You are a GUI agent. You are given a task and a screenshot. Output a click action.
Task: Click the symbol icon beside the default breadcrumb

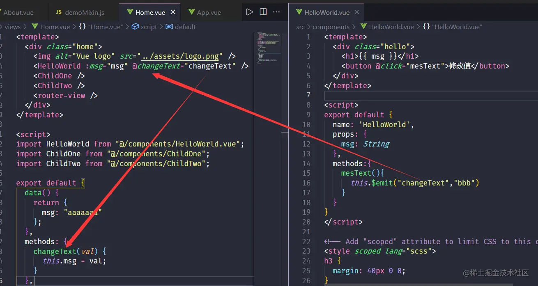pyautogui.click(x=169, y=27)
